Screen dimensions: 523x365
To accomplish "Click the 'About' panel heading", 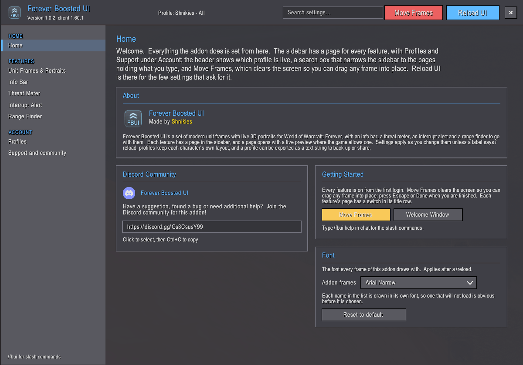I will click(131, 96).
